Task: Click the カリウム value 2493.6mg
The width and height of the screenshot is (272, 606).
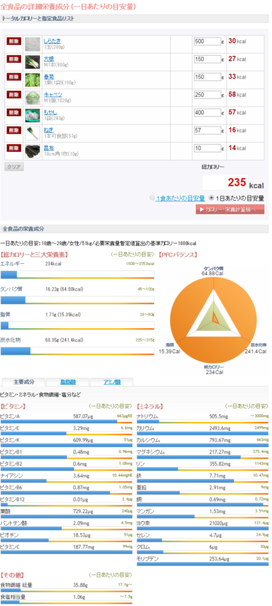Action: click(x=221, y=428)
